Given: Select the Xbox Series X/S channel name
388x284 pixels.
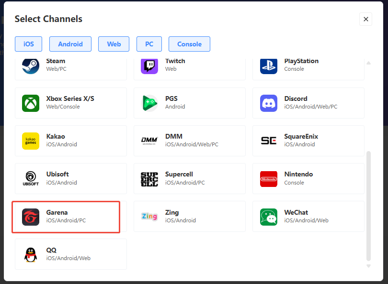Looking at the screenshot, I should (x=70, y=98).
